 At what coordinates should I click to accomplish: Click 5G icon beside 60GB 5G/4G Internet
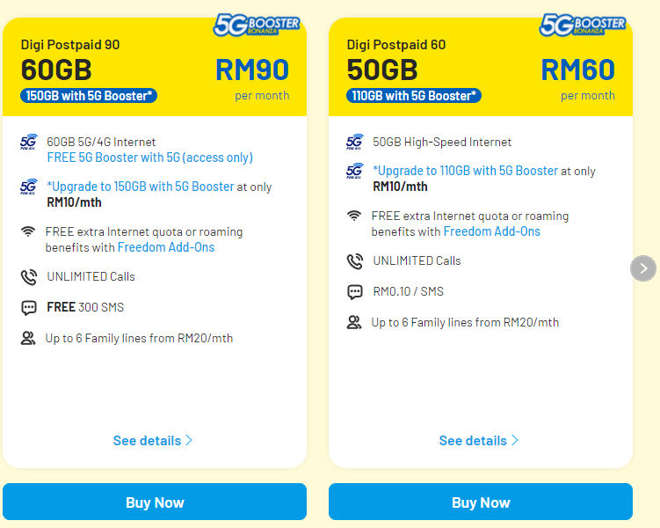[x=29, y=142]
